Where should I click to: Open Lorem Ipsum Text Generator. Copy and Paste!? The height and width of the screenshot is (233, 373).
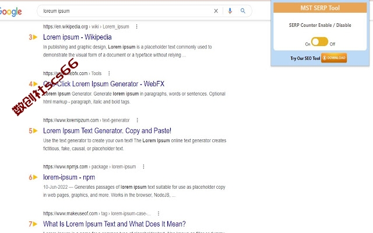pos(107,130)
